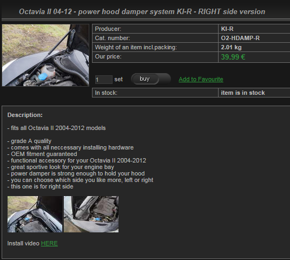Click the In stock label cell
This screenshot has width=290, height=260.
pos(155,93)
